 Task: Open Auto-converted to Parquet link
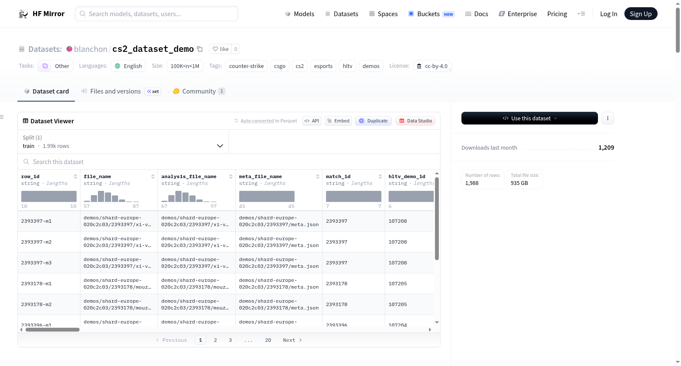257,121
